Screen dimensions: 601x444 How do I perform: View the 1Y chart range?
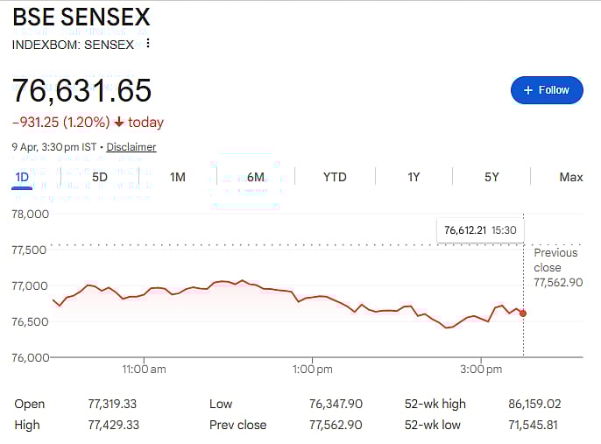coord(414,177)
